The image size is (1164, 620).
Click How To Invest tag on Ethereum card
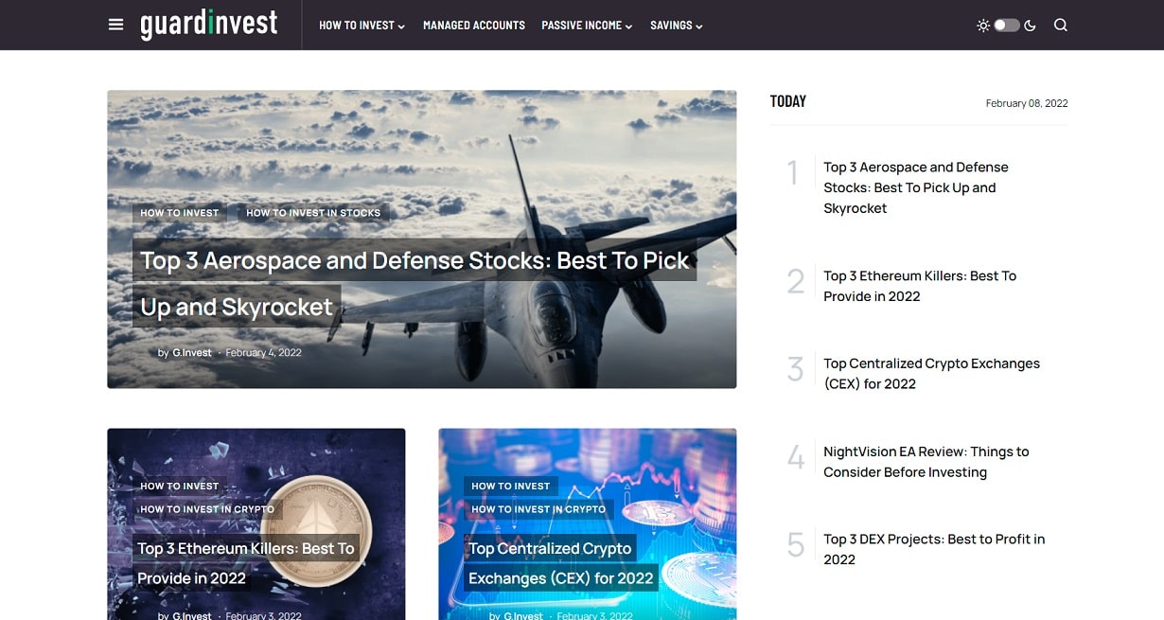pos(180,486)
